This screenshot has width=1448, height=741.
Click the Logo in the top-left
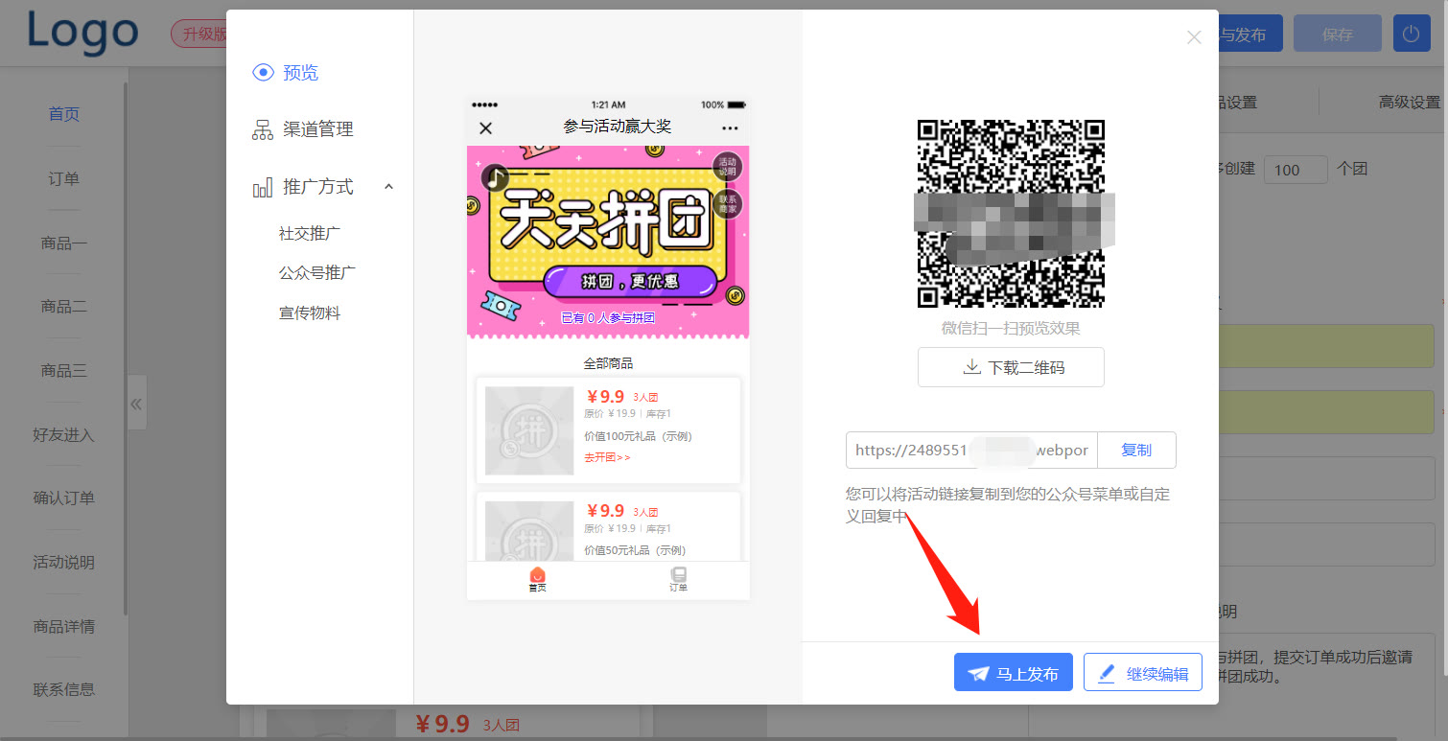click(83, 32)
